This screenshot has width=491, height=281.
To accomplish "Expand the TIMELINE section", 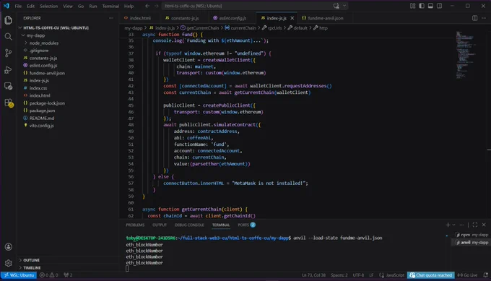I will click(32, 268).
